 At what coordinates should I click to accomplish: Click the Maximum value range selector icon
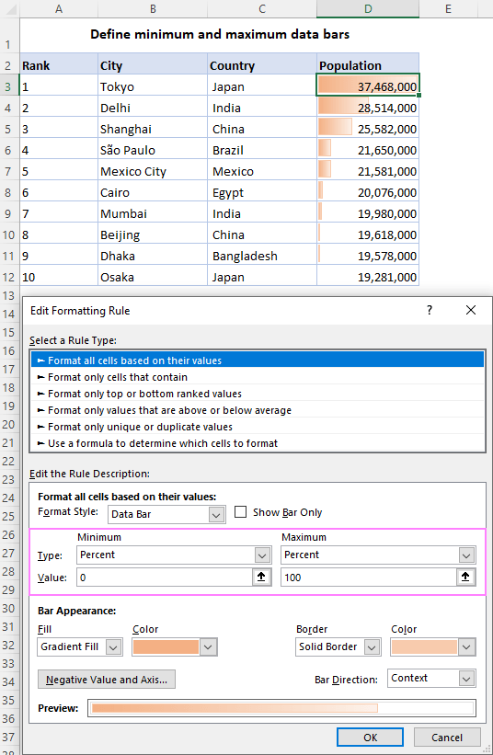465,577
